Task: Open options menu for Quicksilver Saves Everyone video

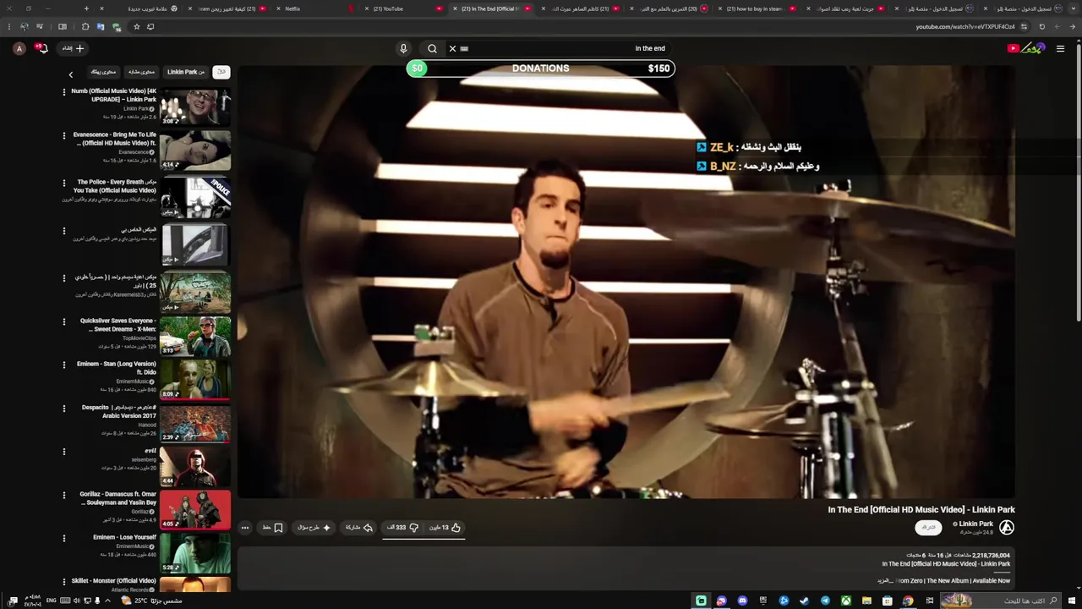Action: [x=64, y=321]
